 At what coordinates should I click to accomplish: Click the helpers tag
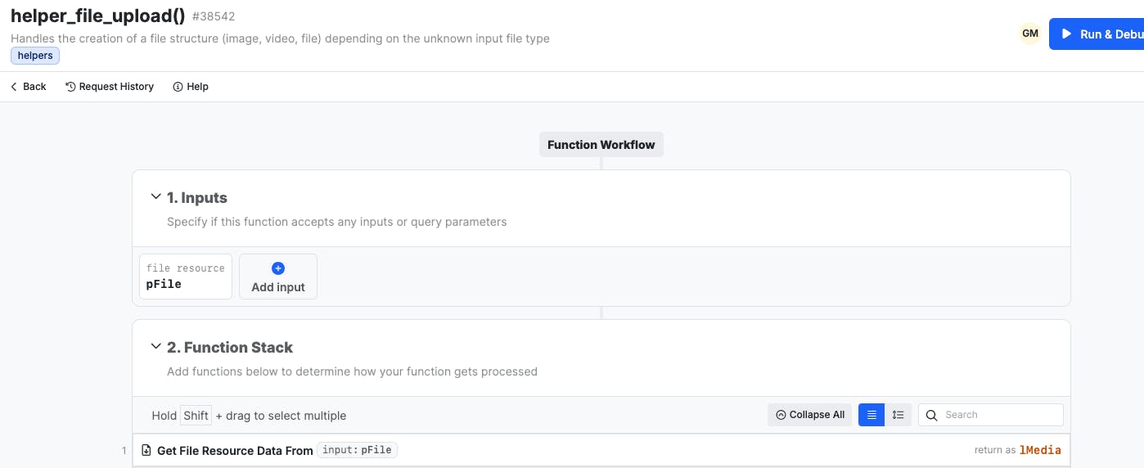click(35, 56)
